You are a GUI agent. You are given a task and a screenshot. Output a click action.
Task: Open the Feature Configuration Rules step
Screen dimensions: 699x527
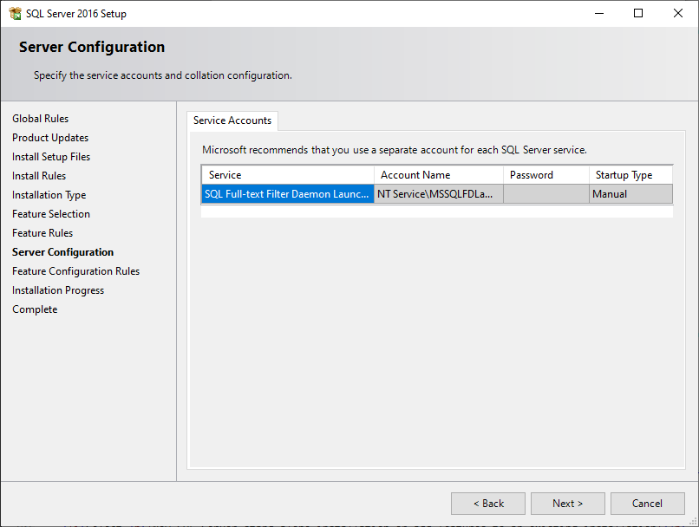pos(75,270)
